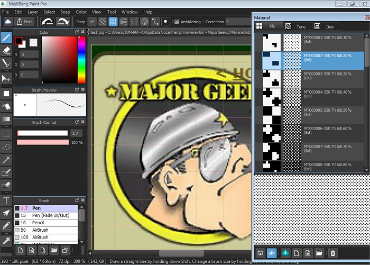The height and width of the screenshot is (265, 370).
Task: Enable concentric circle snap
Action: tap(145, 22)
